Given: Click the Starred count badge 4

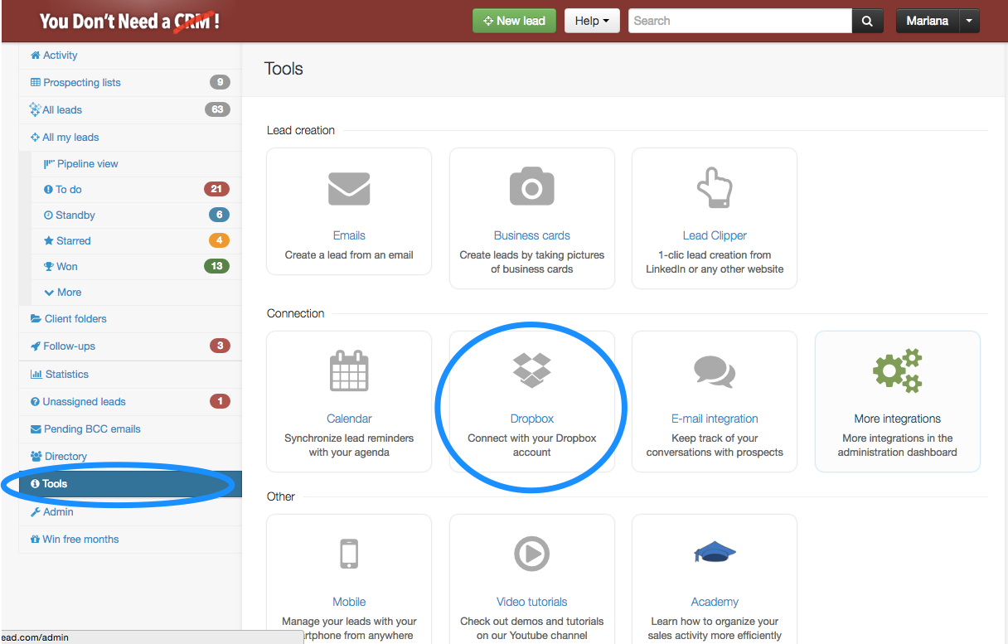Looking at the screenshot, I should point(219,240).
